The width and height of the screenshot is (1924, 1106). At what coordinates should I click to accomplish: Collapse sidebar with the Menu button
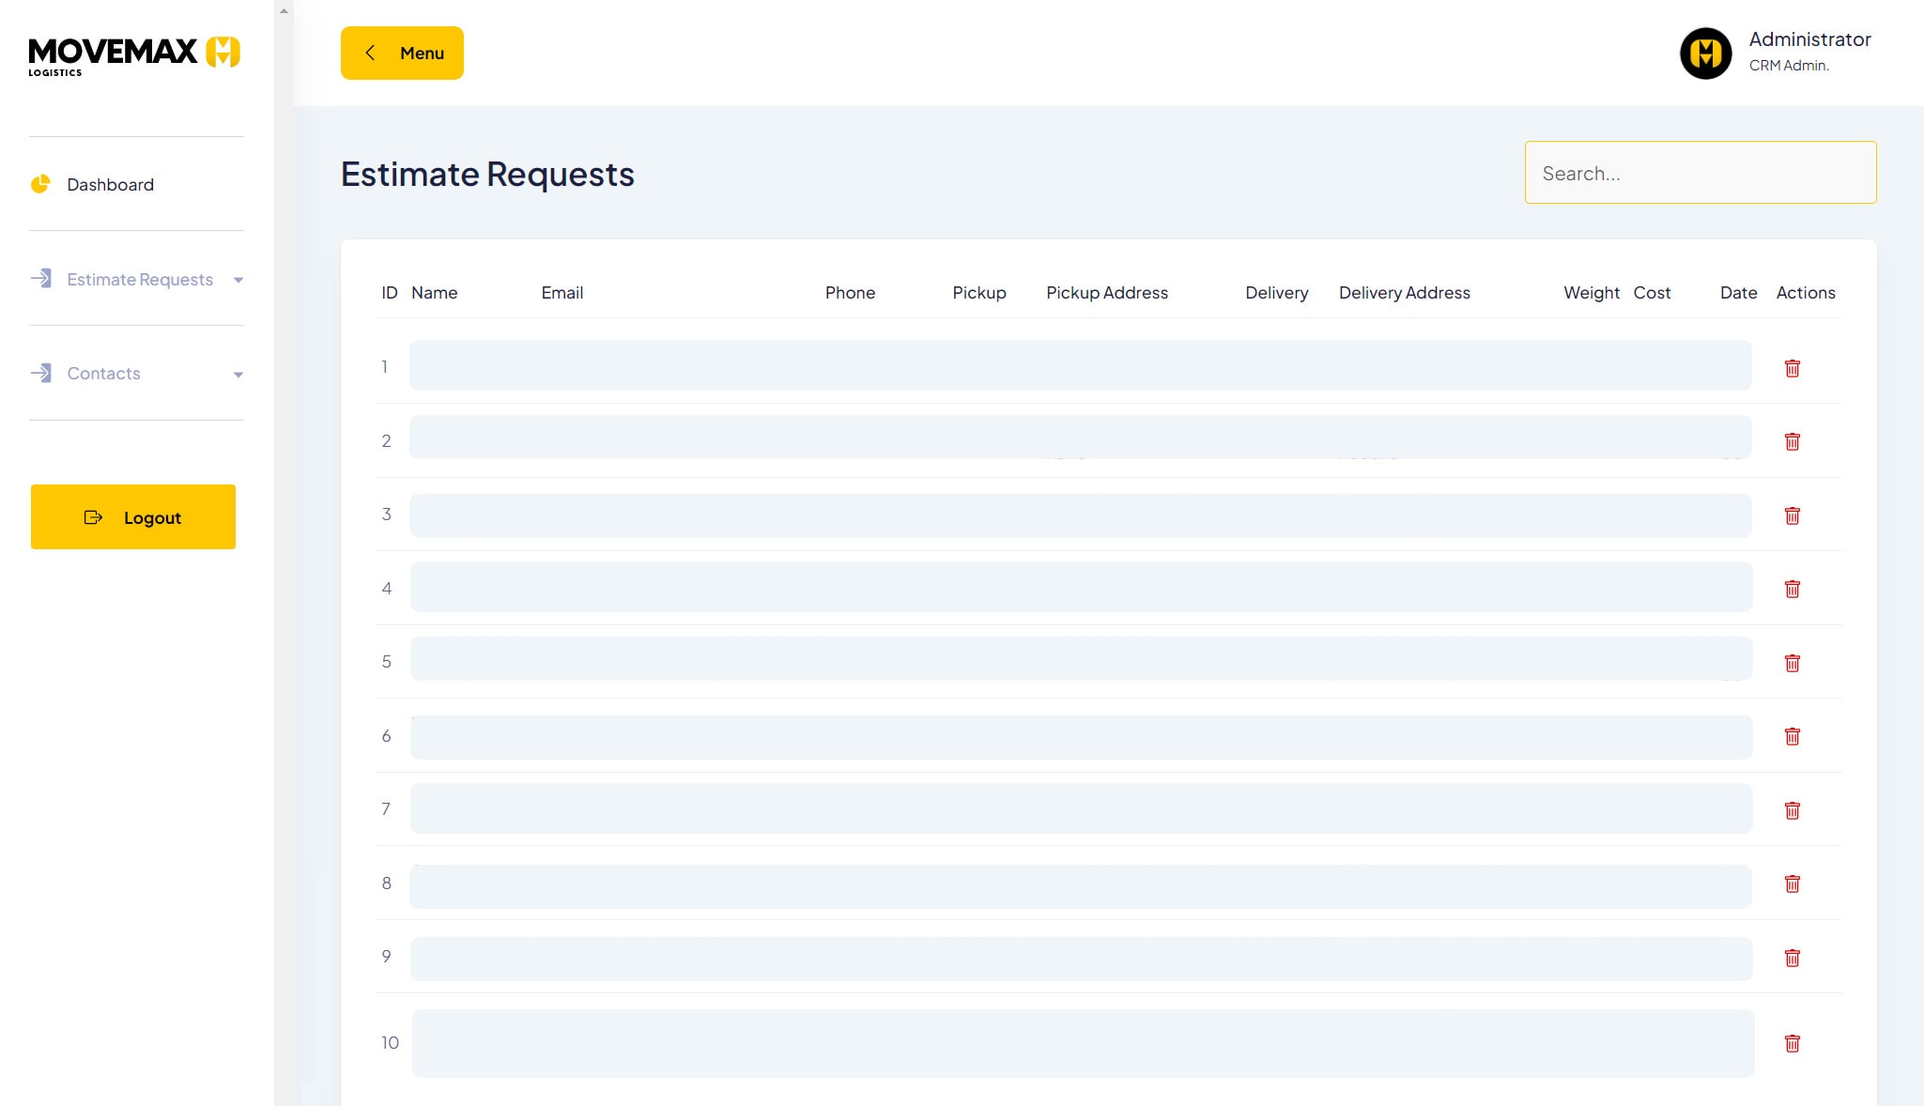tap(402, 54)
